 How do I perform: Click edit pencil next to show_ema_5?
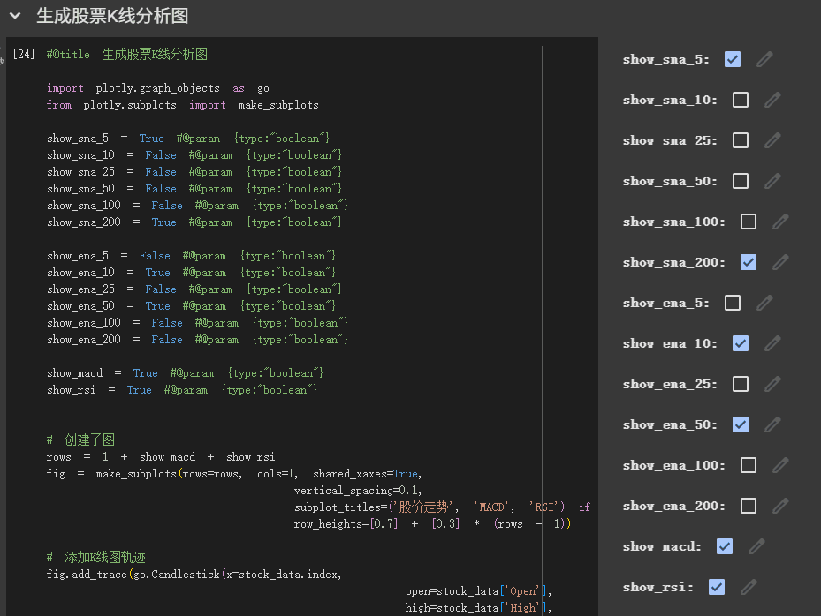tap(764, 303)
